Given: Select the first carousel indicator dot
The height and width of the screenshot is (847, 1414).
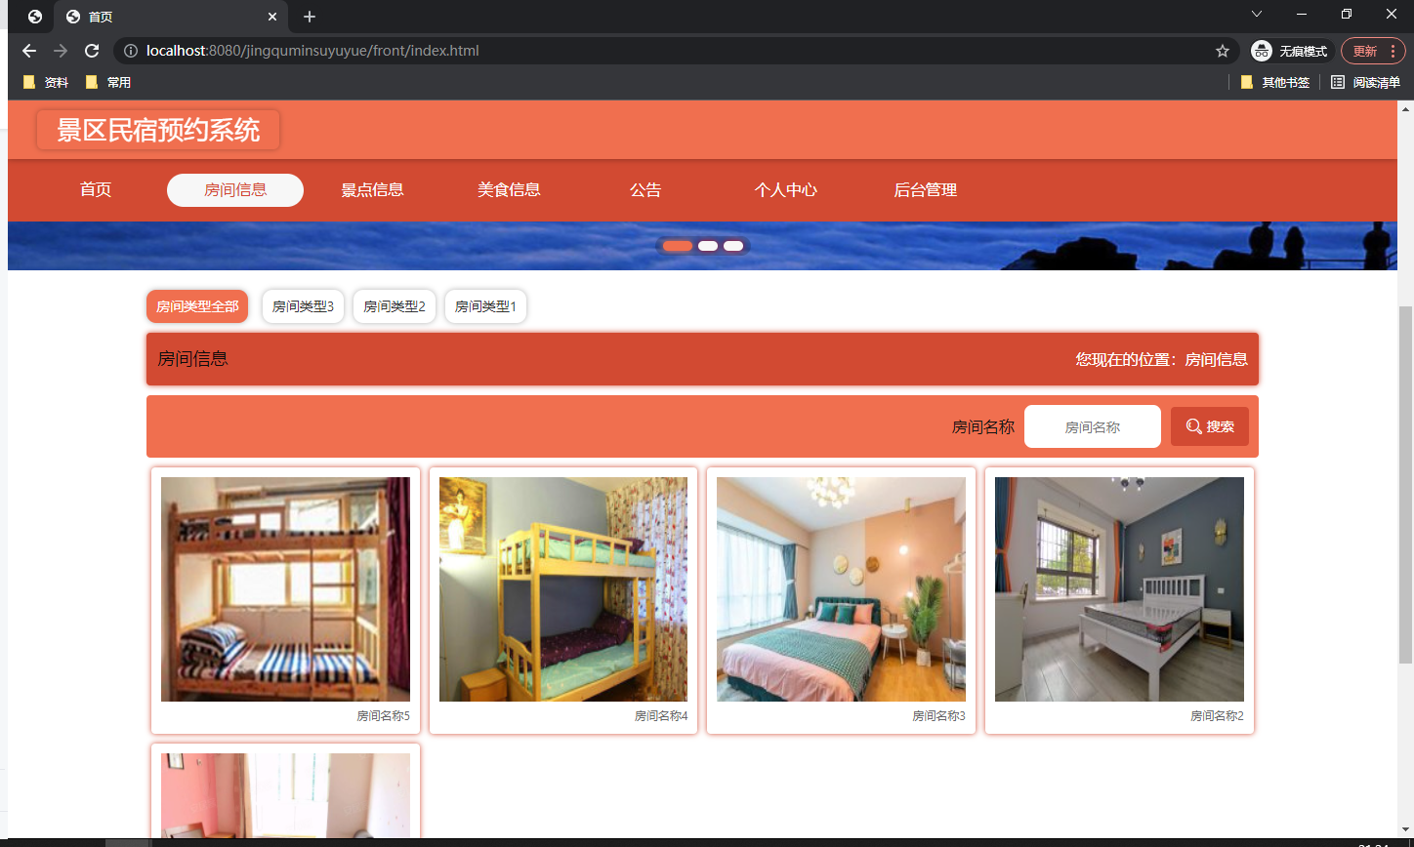Looking at the screenshot, I should click(x=678, y=246).
